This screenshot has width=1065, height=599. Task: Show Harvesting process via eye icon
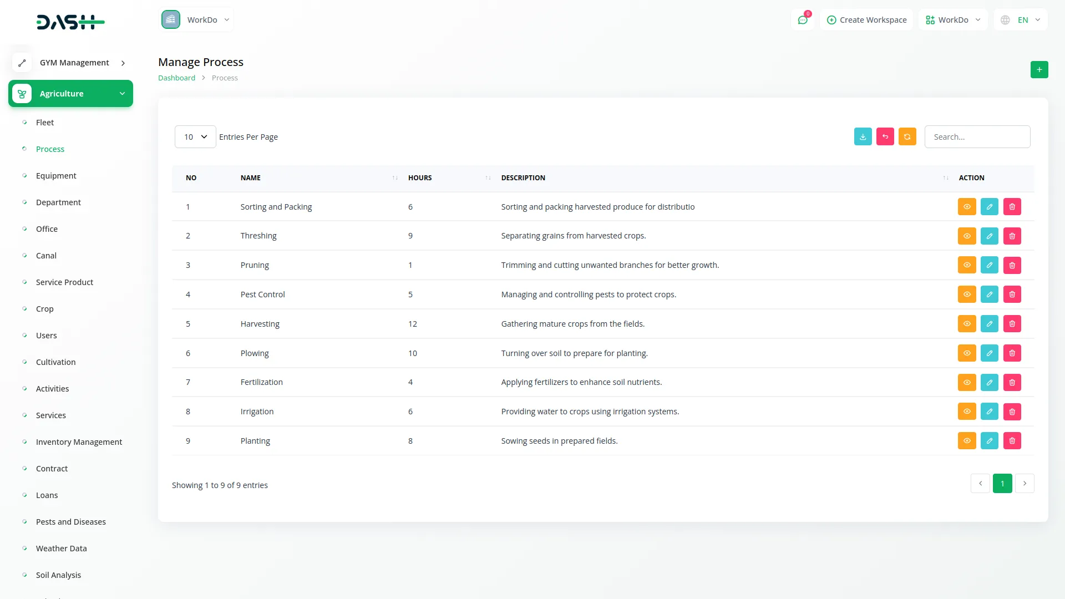point(966,324)
